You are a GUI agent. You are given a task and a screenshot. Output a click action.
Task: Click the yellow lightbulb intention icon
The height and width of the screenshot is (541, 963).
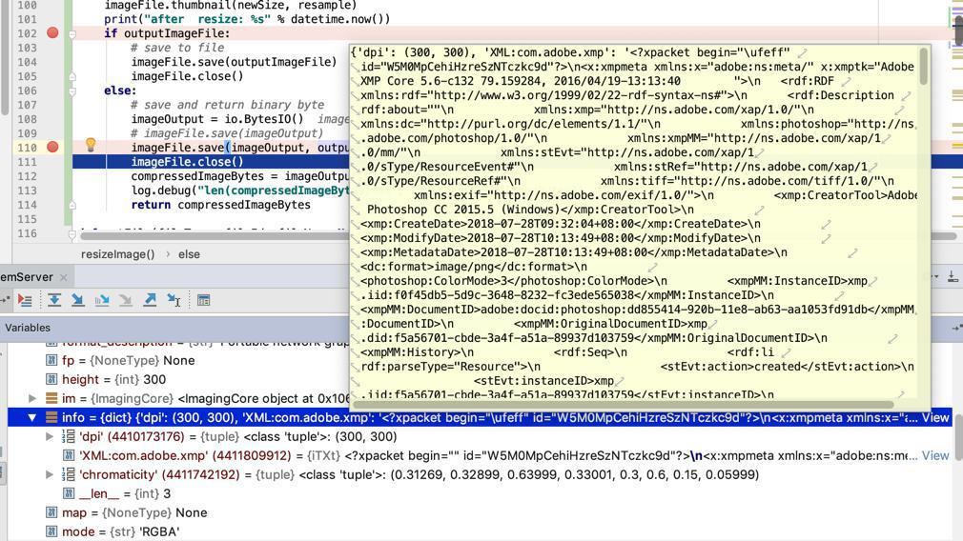click(91, 145)
